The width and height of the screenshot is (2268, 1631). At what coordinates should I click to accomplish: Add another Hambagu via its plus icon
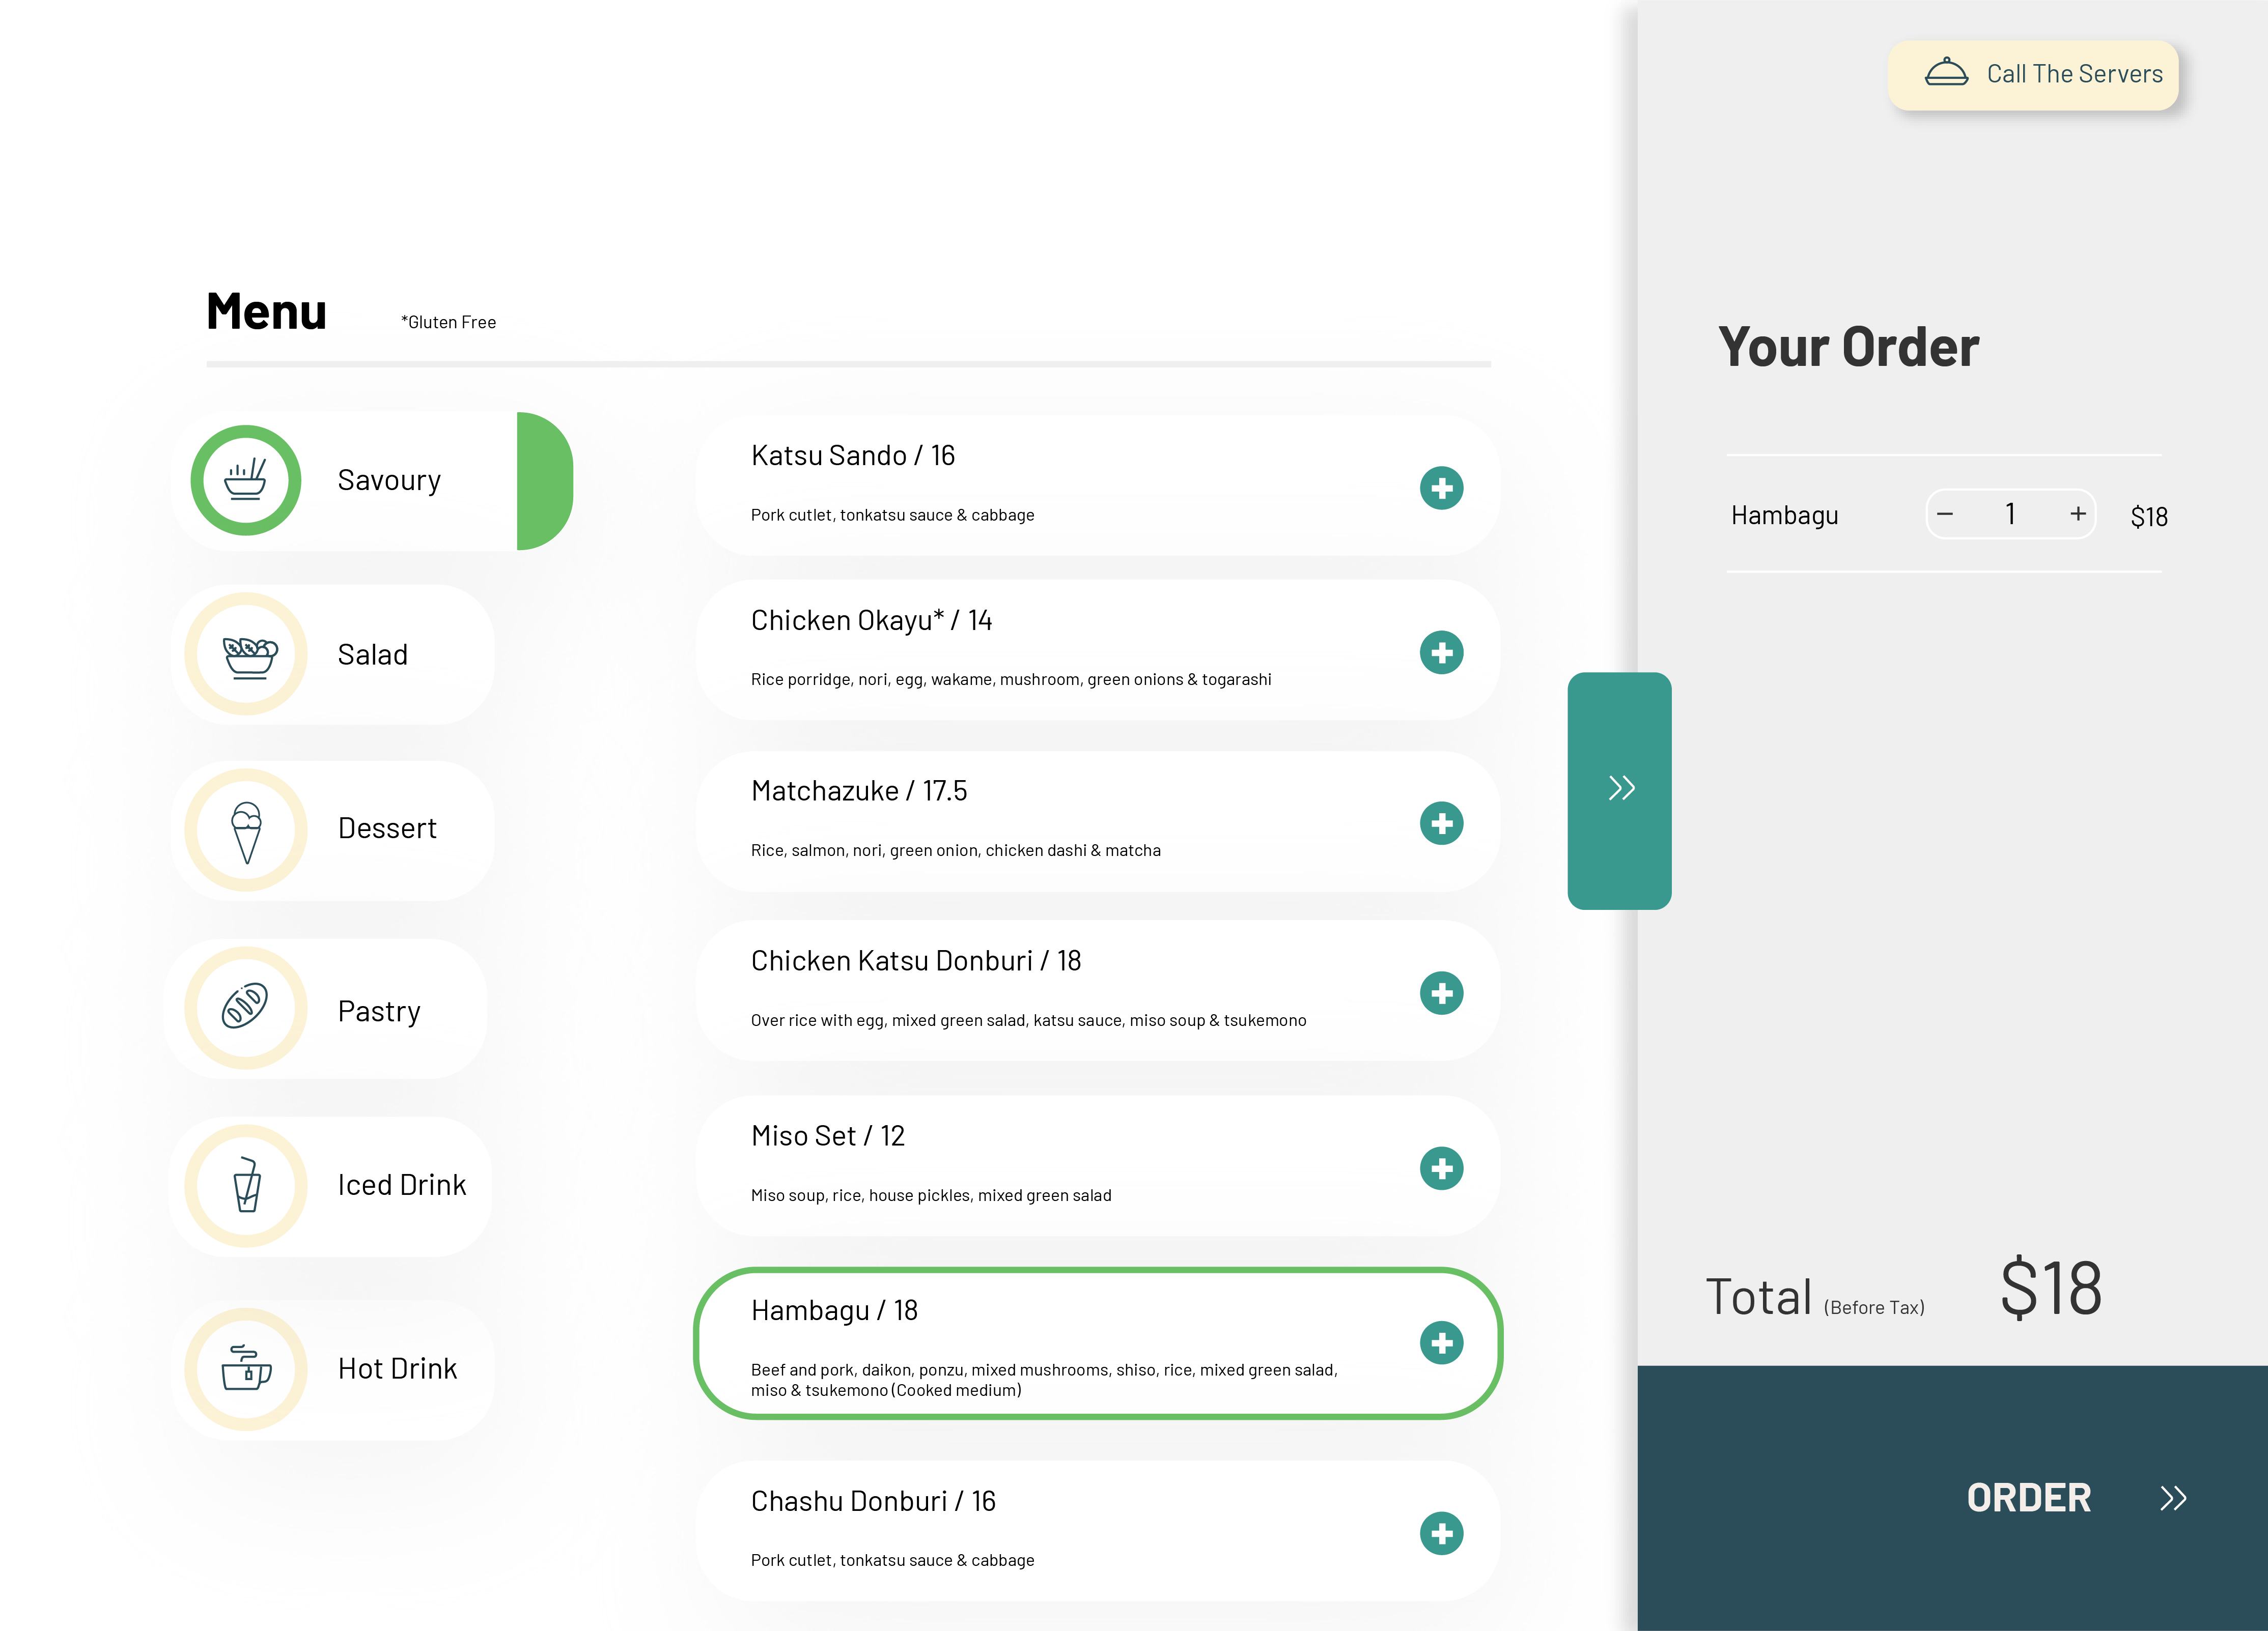click(1441, 1343)
